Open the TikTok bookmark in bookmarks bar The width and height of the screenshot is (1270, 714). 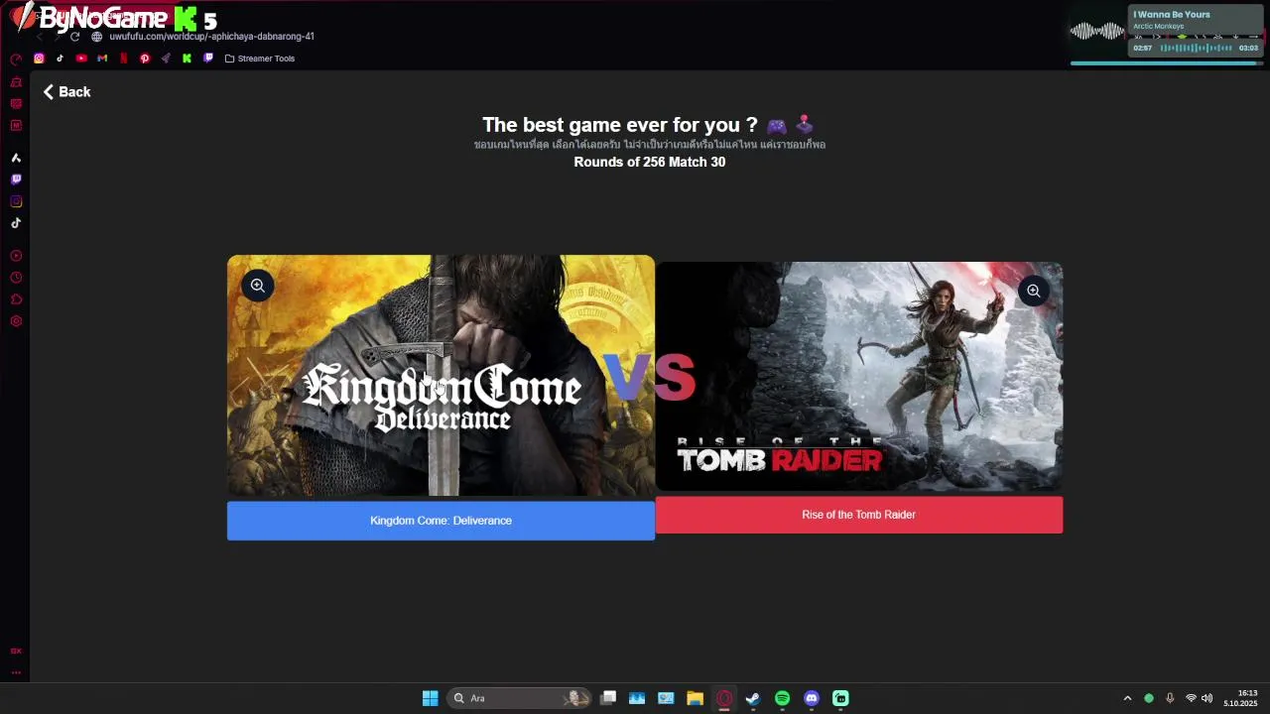tap(60, 59)
